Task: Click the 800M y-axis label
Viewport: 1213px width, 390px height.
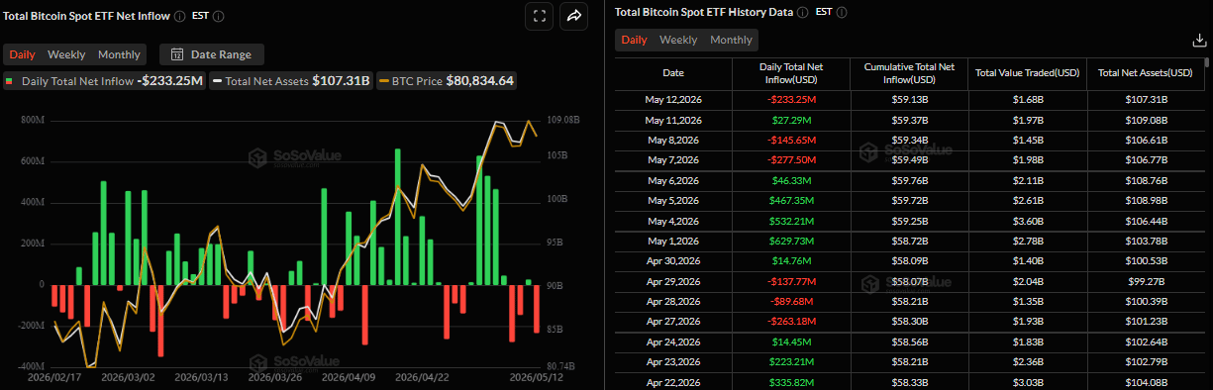Action: [x=32, y=120]
